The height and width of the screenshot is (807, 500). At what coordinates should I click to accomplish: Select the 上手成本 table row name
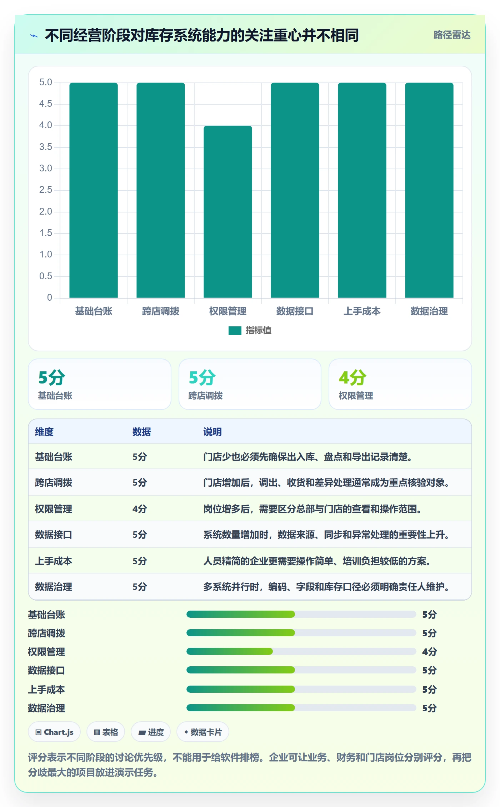[x=54, y=561]
